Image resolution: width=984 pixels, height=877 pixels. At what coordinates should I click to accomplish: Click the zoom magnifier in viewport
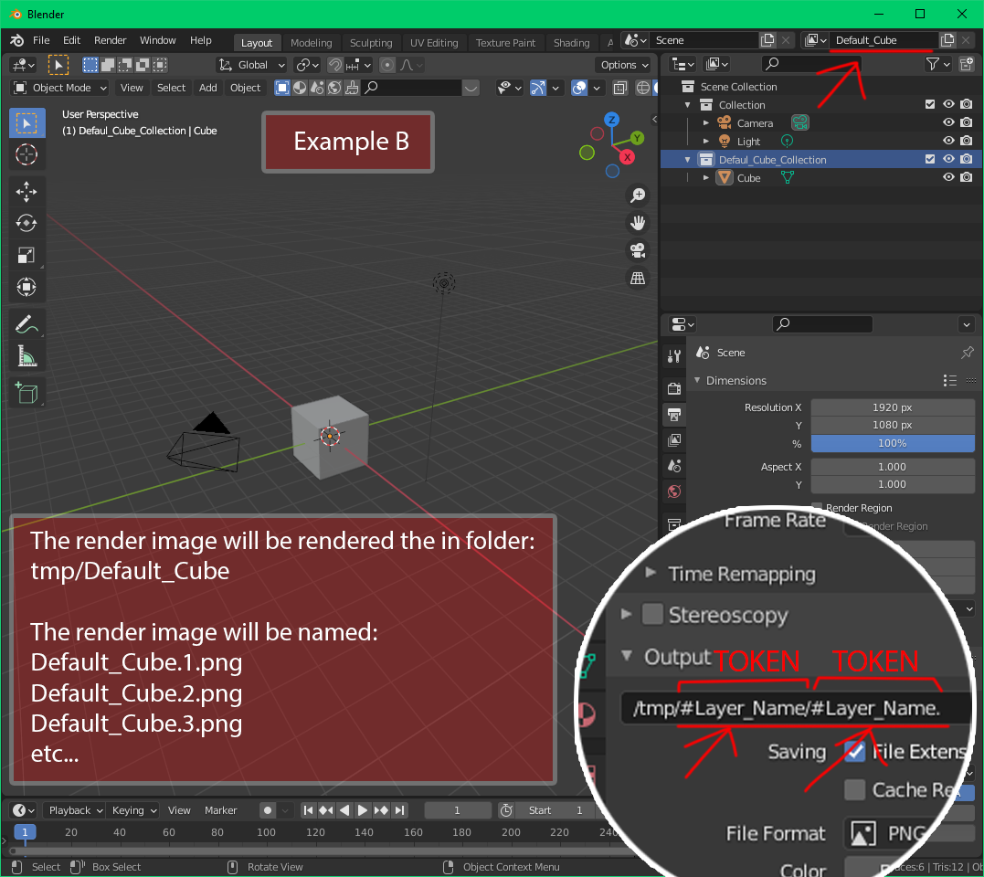coord(638,195)
